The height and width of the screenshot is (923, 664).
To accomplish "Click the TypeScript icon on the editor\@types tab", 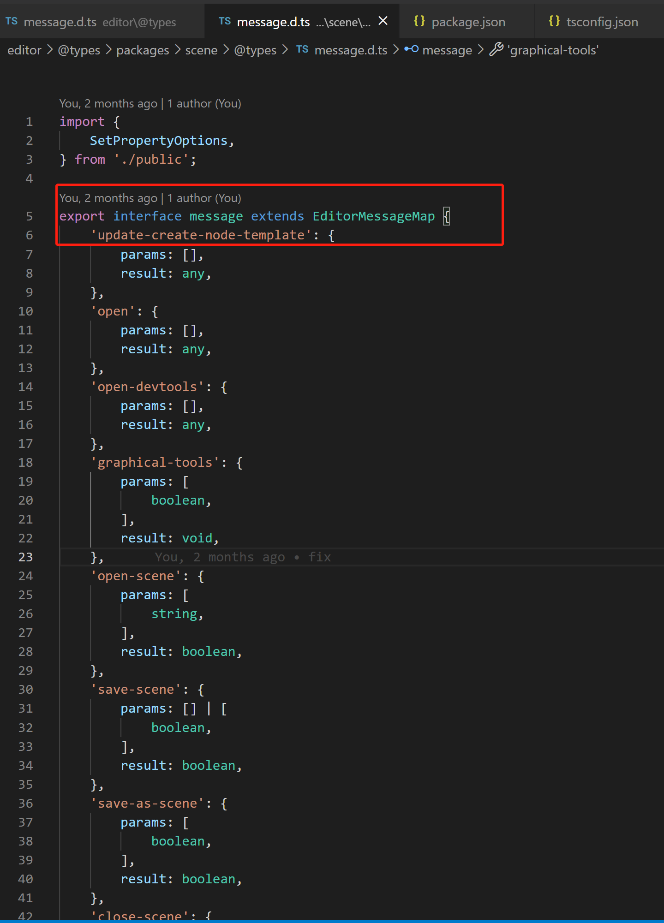I will [x=12, y=21].
